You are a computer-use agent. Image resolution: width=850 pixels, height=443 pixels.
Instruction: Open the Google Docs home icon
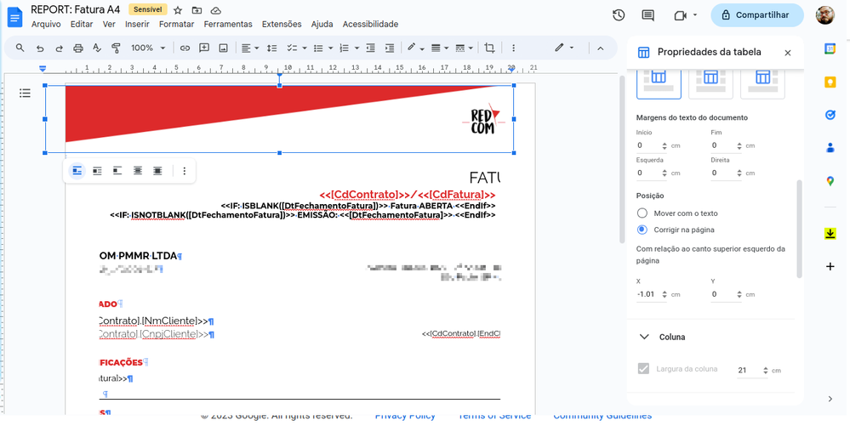pyautogui.click(x=15, y=17)
